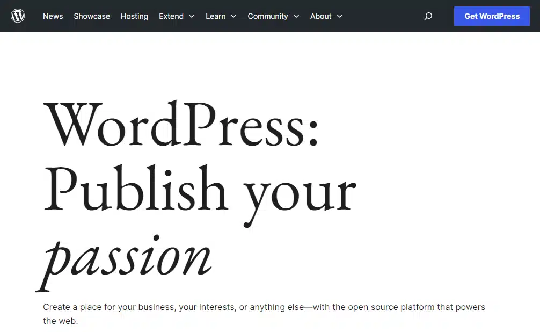This screenshot has height=332, width=540.
Task: Open the Community menu
Action: [x=268, y=16]
